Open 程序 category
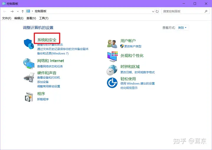 (x=41, y=94)
